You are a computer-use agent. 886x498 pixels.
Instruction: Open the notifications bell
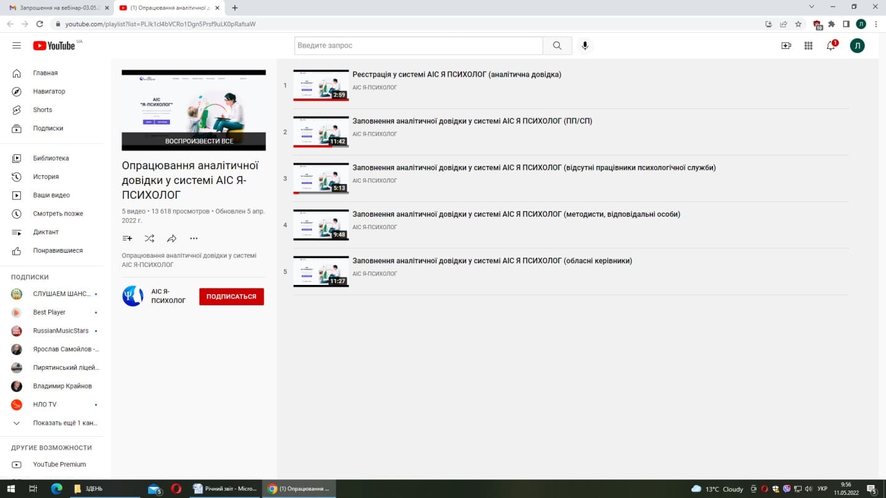click(x=831, y=45)
